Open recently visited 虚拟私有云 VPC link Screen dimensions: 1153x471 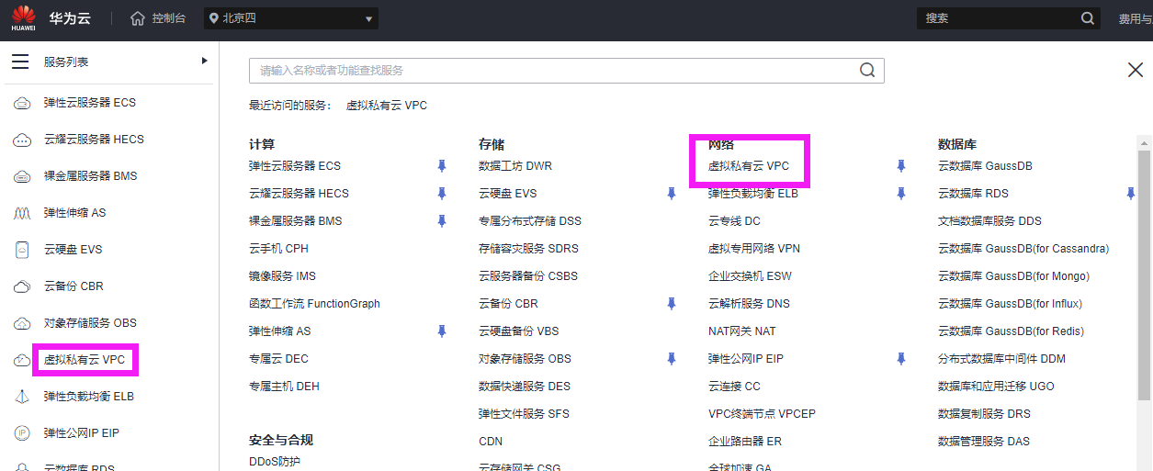pyautogui.click(x=387, y=106)
